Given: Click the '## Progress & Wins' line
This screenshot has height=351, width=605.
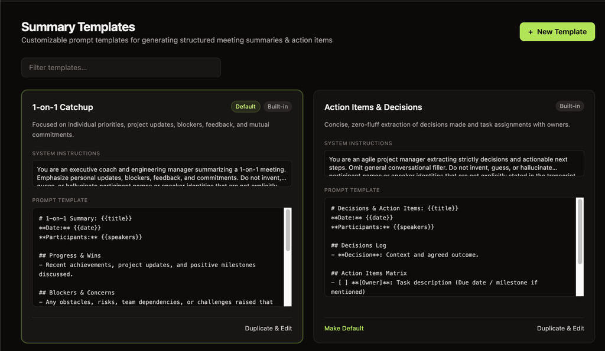Looking at the screenshot, I should (x=70, y=255).
